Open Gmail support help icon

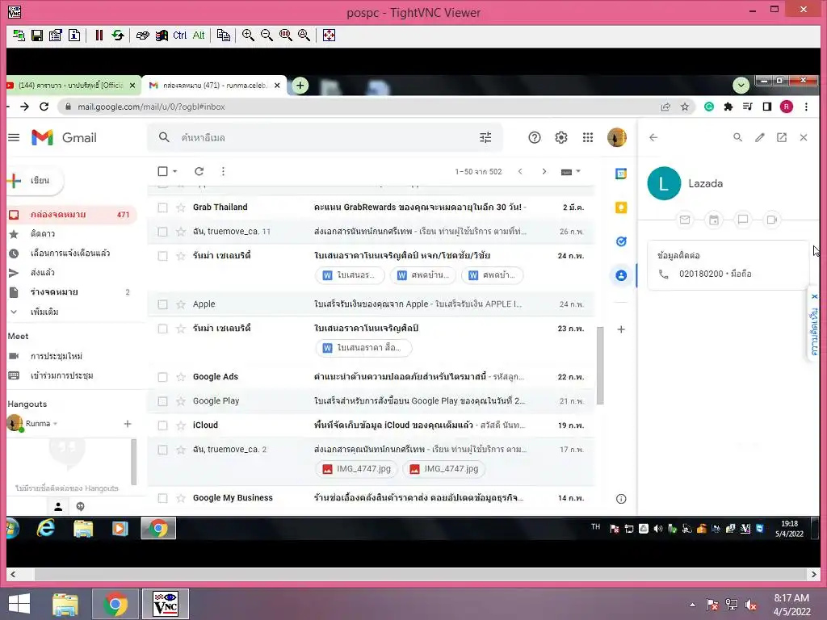[535, 137]
